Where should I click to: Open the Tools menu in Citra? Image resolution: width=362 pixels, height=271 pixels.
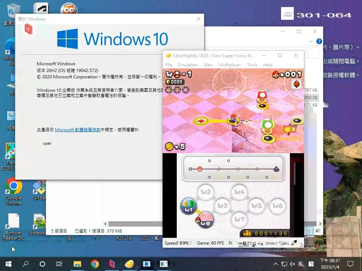[x=252, y=65]
